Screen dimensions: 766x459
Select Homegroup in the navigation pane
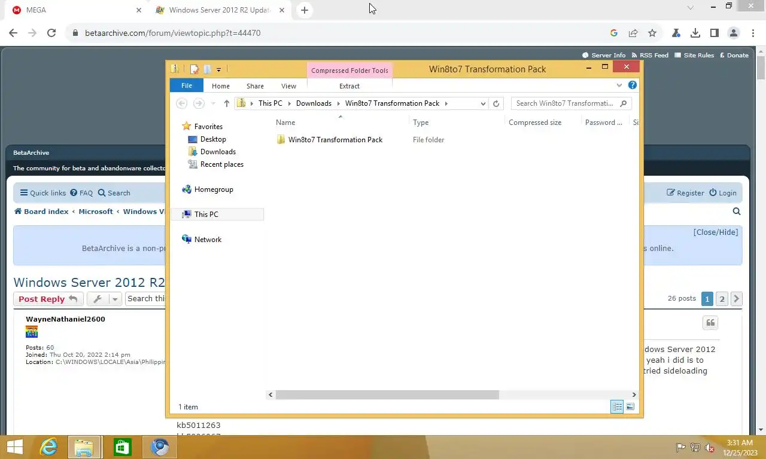(214, 189)
